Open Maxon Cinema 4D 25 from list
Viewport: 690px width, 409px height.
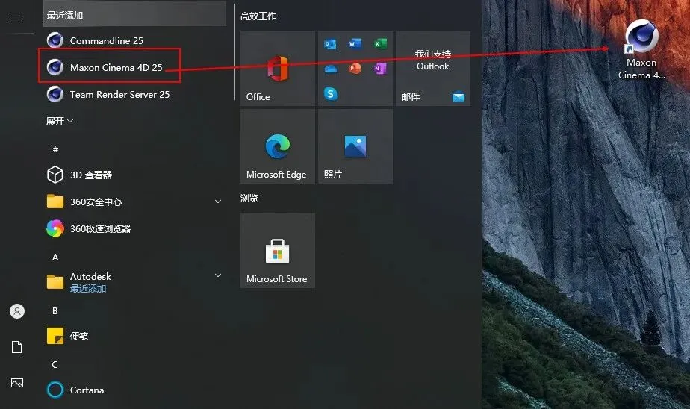click(134, 67)
